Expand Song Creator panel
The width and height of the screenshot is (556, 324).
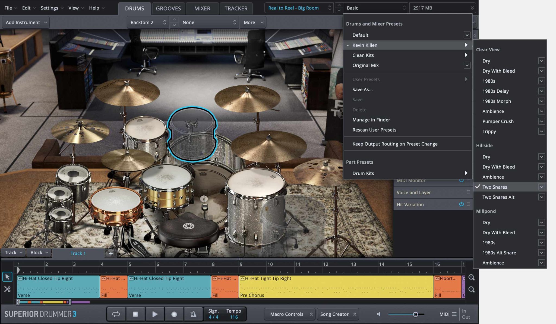tap(338, 314)
